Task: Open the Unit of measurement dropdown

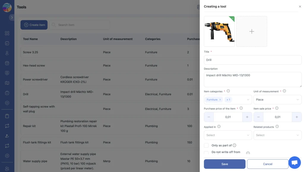Action: [277, 100]
